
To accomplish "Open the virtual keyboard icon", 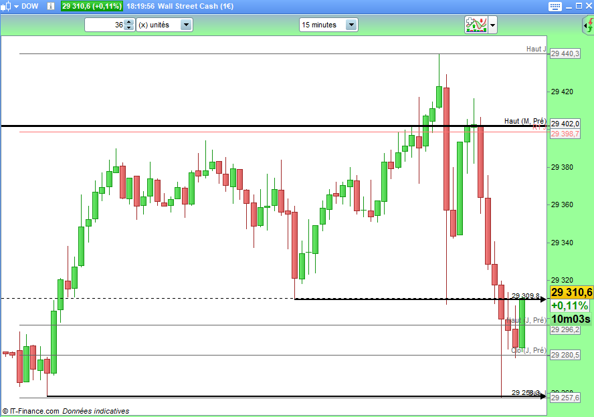I will click(555, 7).
